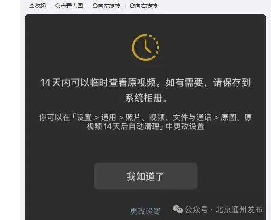Click the 公众号 watermark label

(x=196, y=209)
